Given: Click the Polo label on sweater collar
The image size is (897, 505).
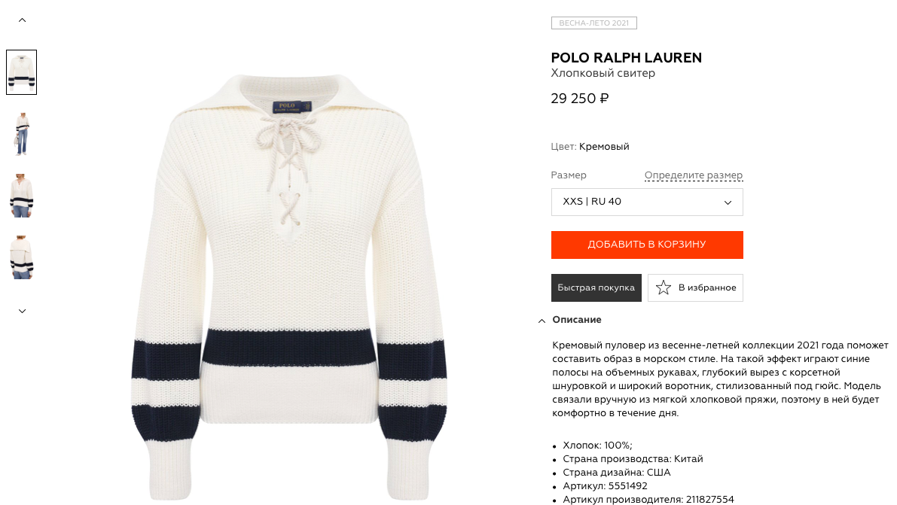Looking at the screenshot, I should tap(291, 106).
